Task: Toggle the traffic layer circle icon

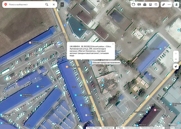Action: (133, 5)
